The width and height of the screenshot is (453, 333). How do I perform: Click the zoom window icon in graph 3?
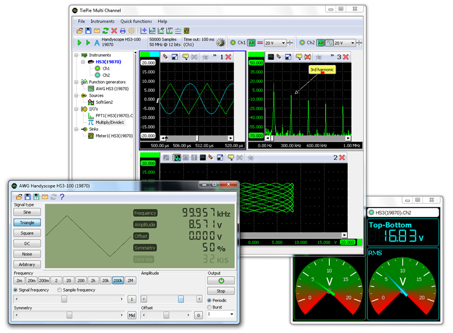(288, 57)
